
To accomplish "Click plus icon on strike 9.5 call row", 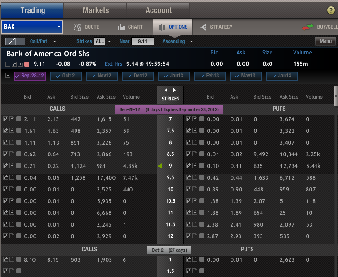I will coord(12,177).
